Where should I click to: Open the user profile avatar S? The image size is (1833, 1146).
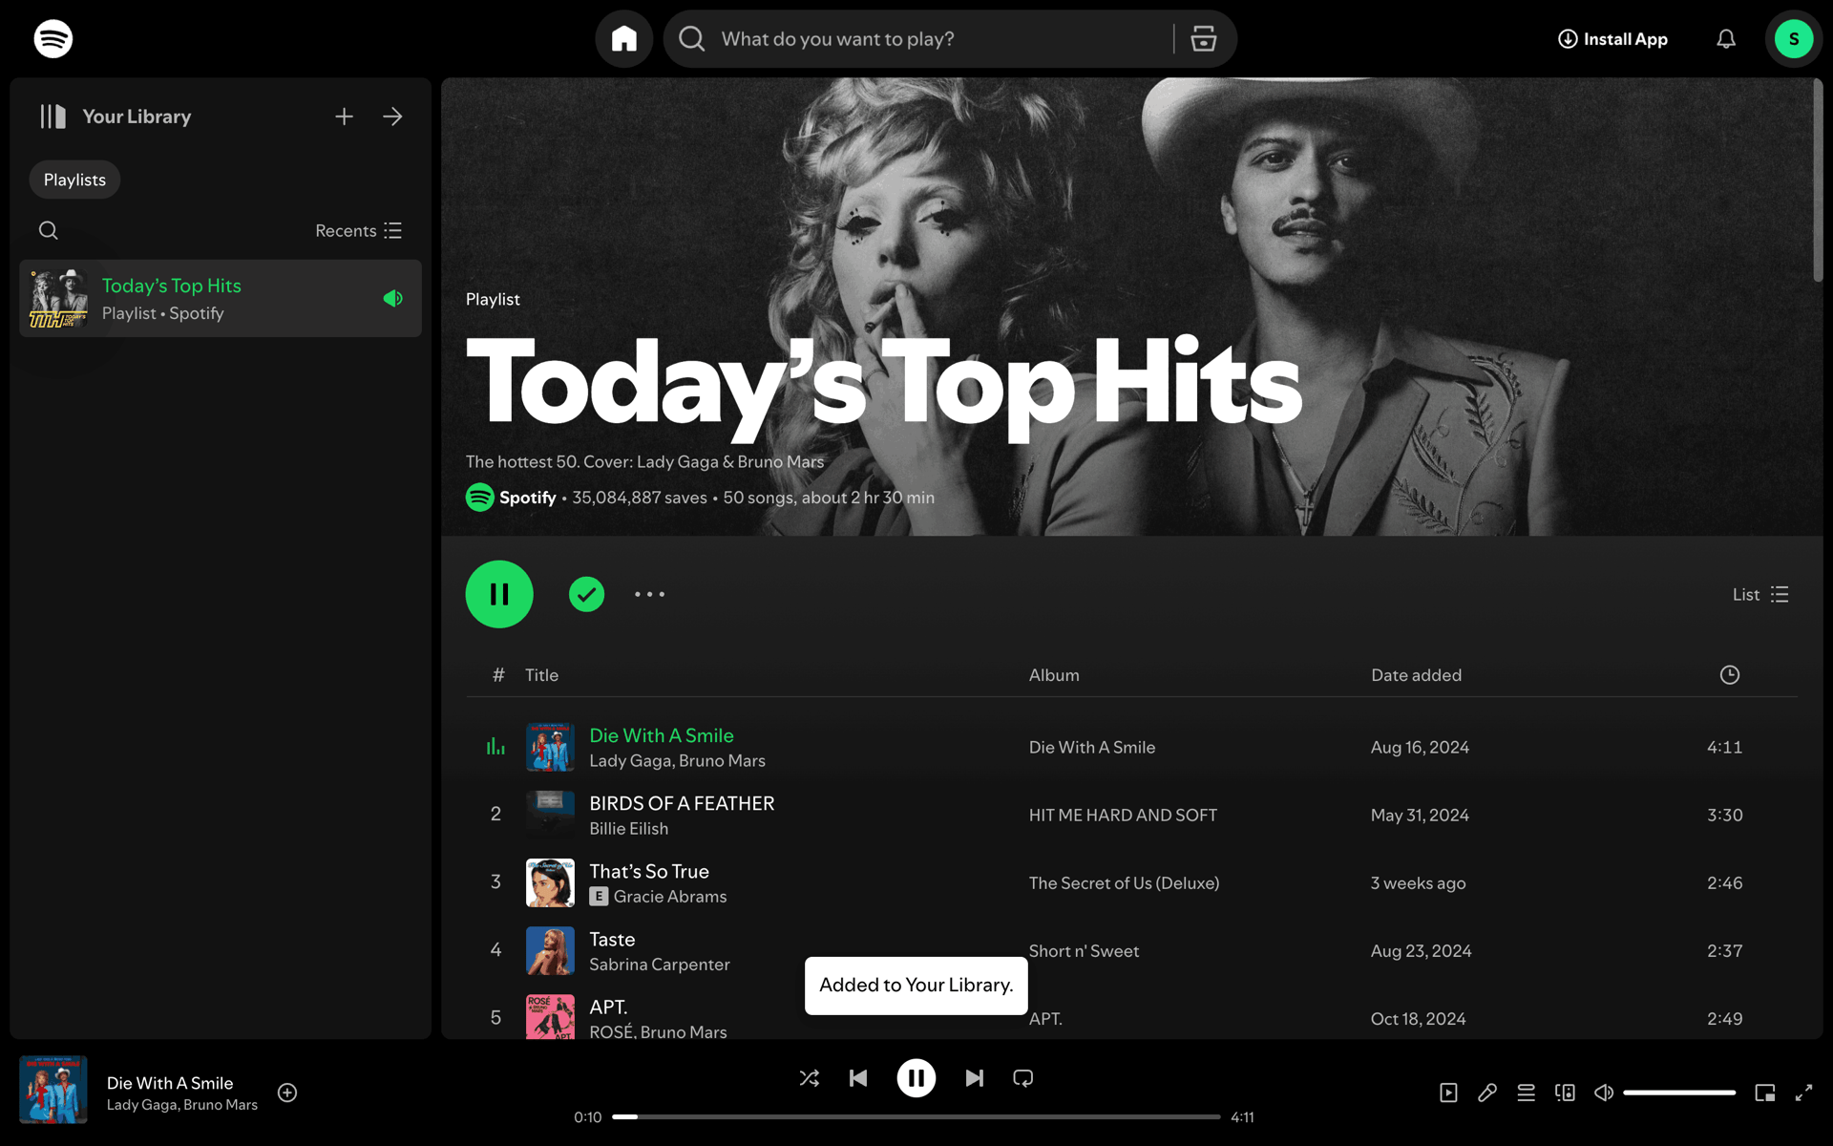[x=1794, y=39]
